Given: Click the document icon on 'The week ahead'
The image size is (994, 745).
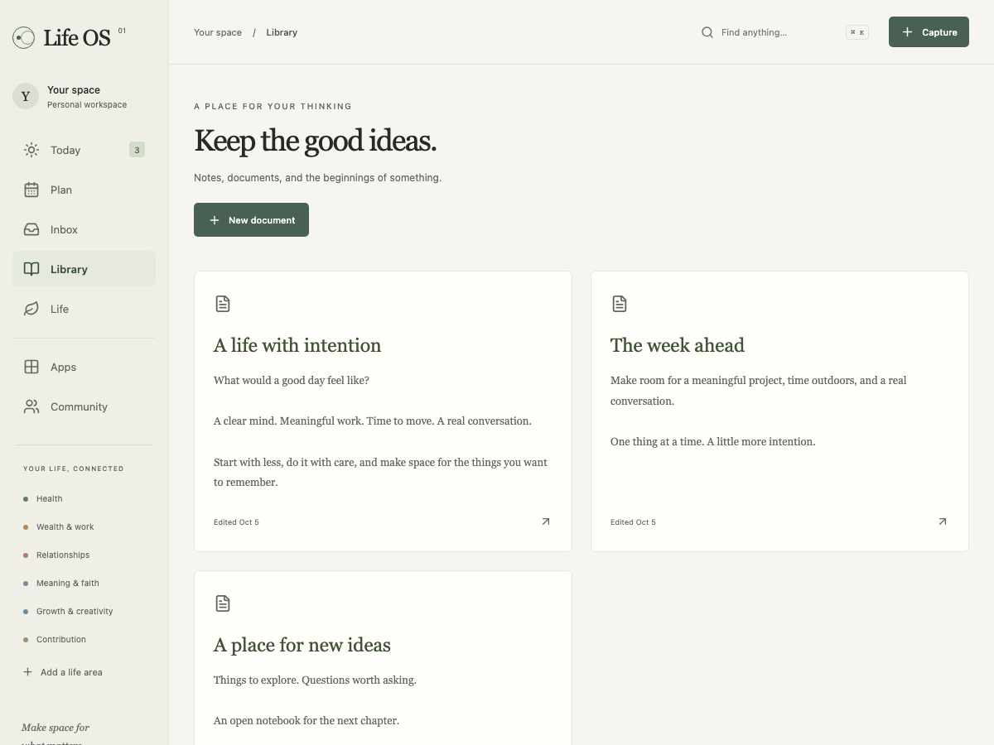Looking at the screenshot, I should click(620, 304).
